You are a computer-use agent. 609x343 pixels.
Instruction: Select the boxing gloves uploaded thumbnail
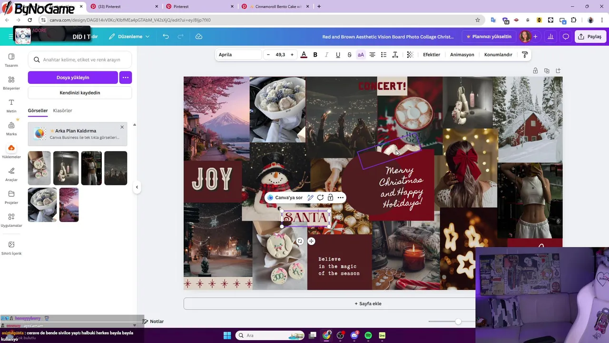[66, 168]
